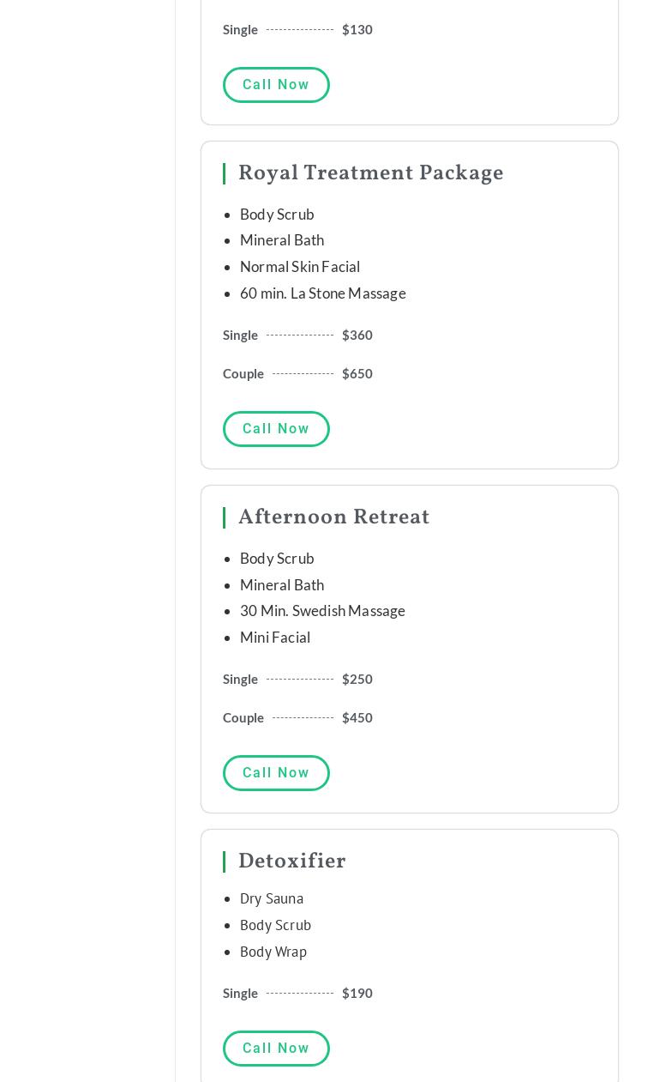Click the Royal Treatment Package heading
This screenshot has width=660, height=1082.
(370, 174)
